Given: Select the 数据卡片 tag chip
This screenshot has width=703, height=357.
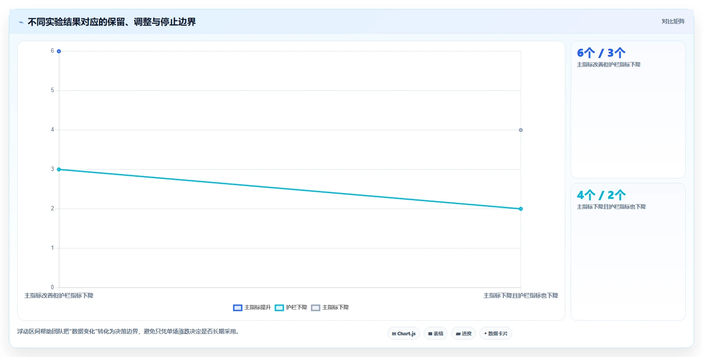Looking at the screenshot, I should pos(496,334).
